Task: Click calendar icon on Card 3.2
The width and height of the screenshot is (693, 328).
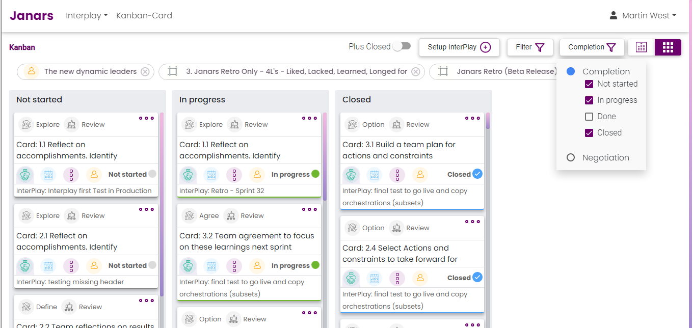Action: point(211,266)
